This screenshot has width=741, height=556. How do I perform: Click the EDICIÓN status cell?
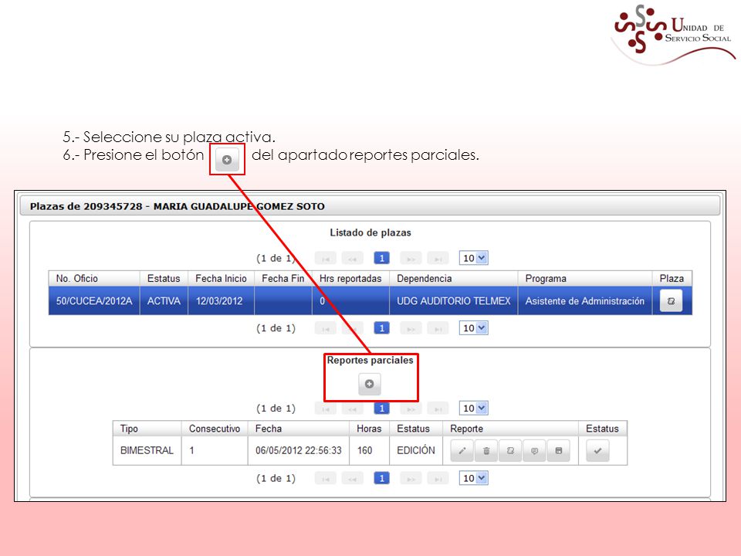tap(416, 450)
